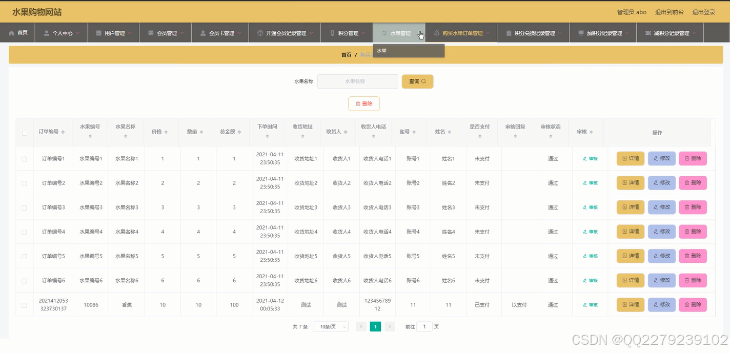Viewport: 730px width, 353px height.
Task: Select 水果 from the 水果管理 dropdown
Action: (x=381, y=50)
